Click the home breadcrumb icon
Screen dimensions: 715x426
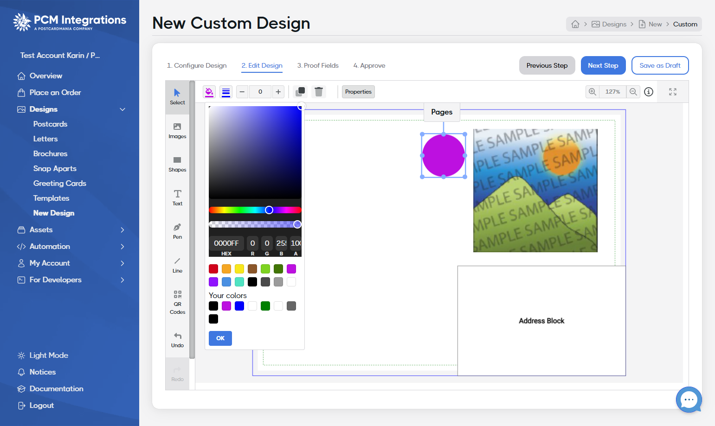(575, 24)
